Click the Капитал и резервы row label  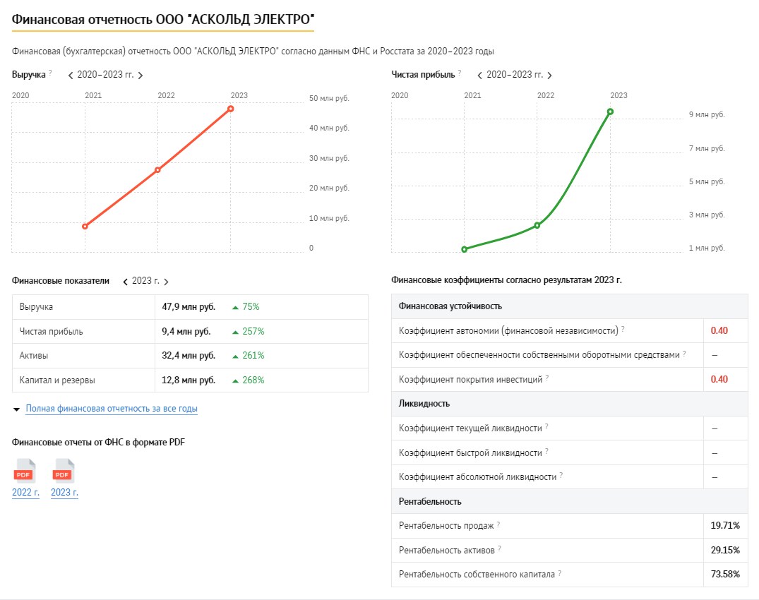click(57, 380)
